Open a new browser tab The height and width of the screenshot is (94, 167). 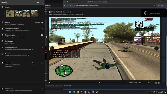coord(109,2)
